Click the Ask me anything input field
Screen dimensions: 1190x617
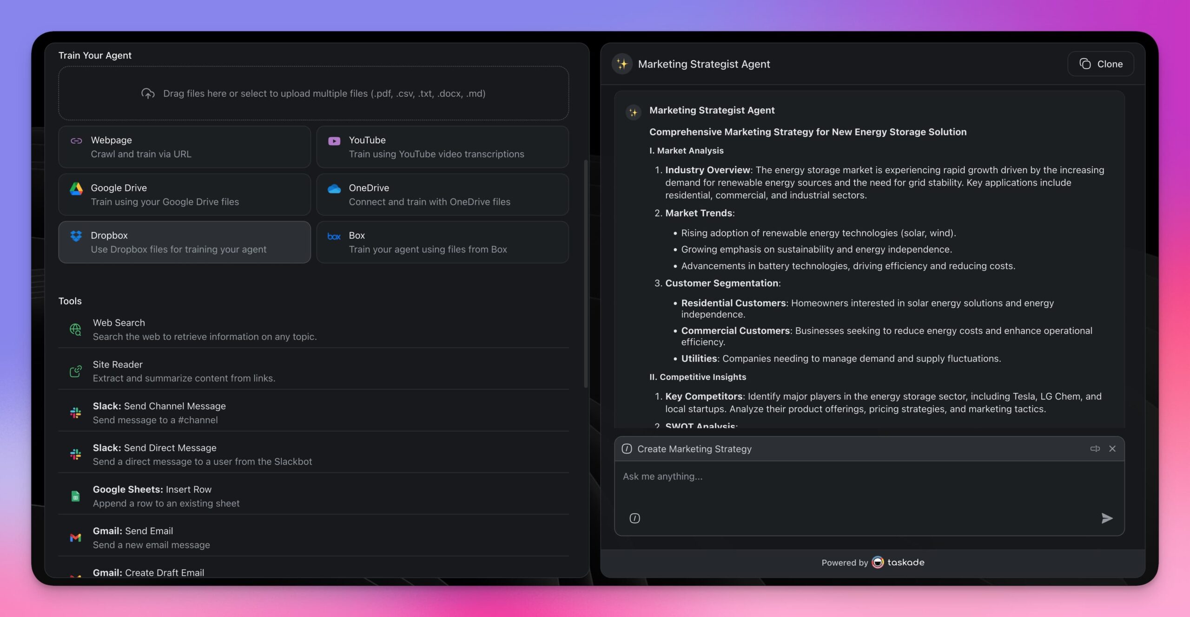click(869, 475)
